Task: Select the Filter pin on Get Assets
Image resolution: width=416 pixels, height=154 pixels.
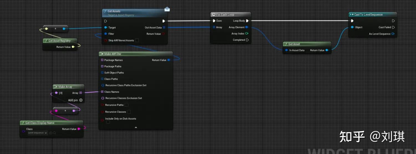Action: coord(106,34)
